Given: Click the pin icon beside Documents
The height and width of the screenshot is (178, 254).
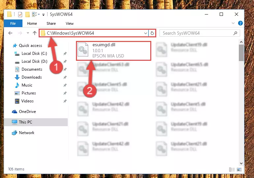Looking at the screenshot, I should coord(65,69).
